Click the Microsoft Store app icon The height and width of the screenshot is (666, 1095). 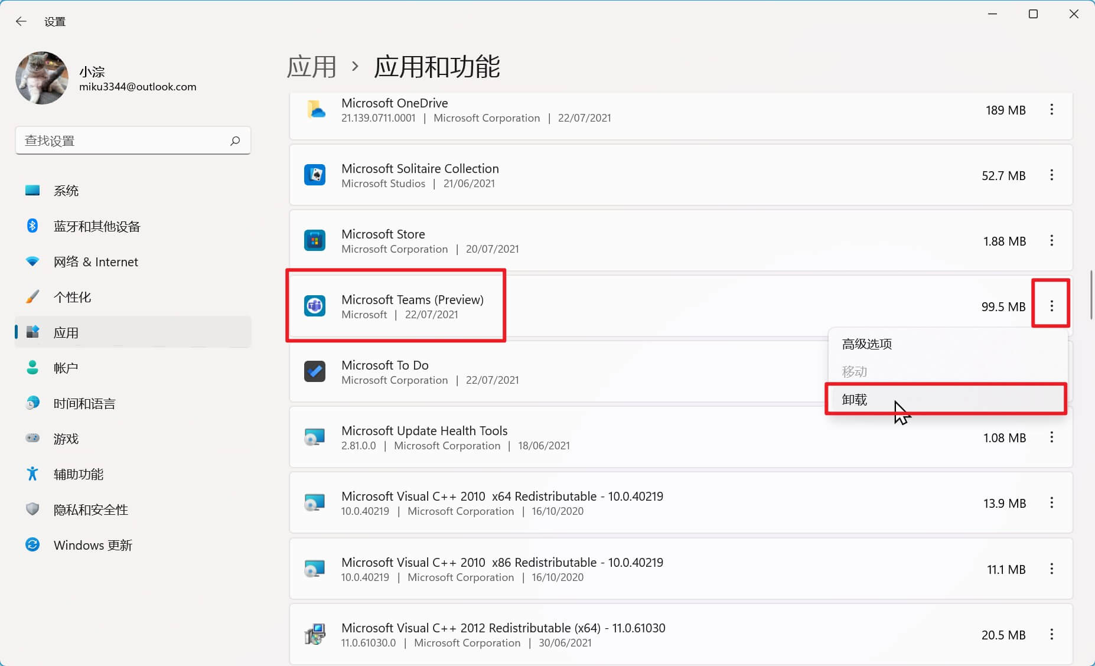click(315, 240)
